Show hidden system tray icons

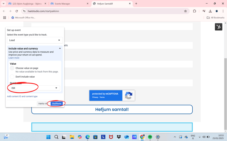click(175, 137)
